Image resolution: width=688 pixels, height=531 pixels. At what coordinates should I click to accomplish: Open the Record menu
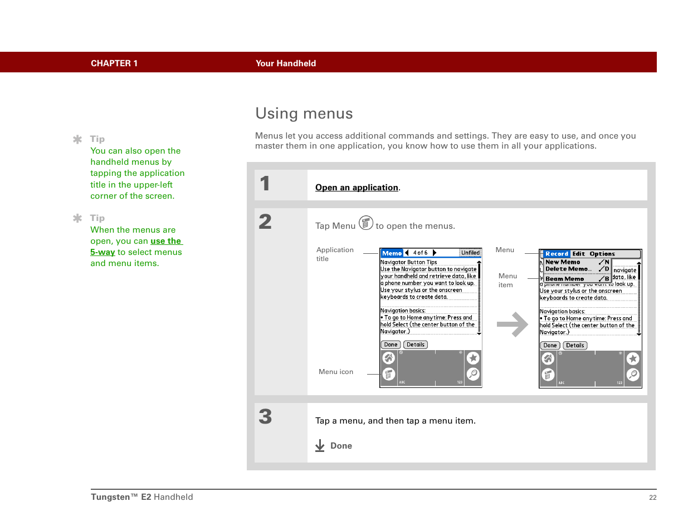tap(557, 254)
